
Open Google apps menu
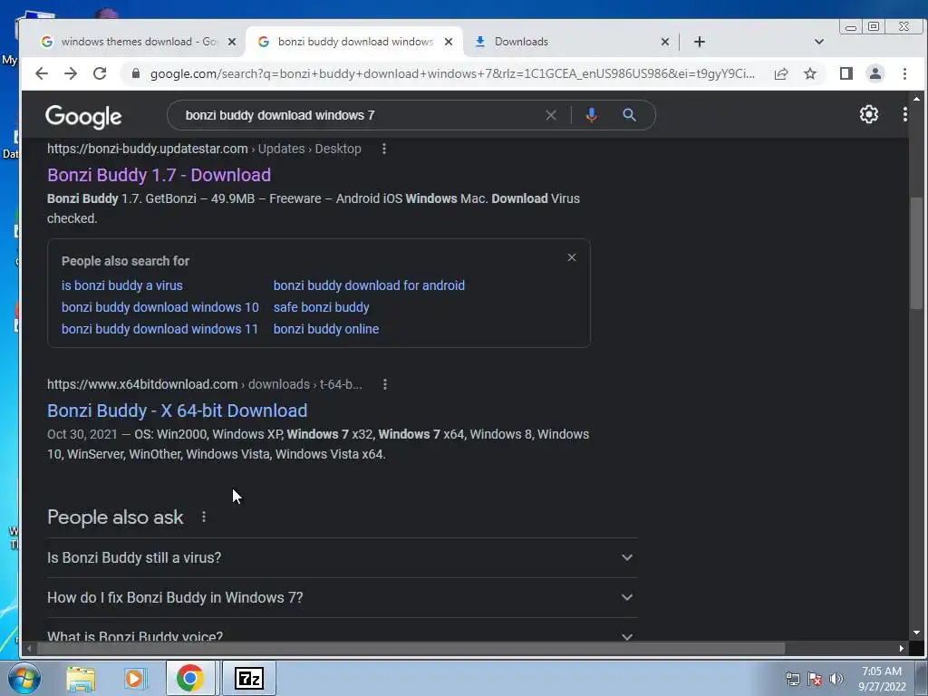(x=905, y=114)
